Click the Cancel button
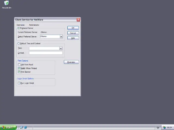The height and width of the screenshot is (130, 174). [73, 33]
